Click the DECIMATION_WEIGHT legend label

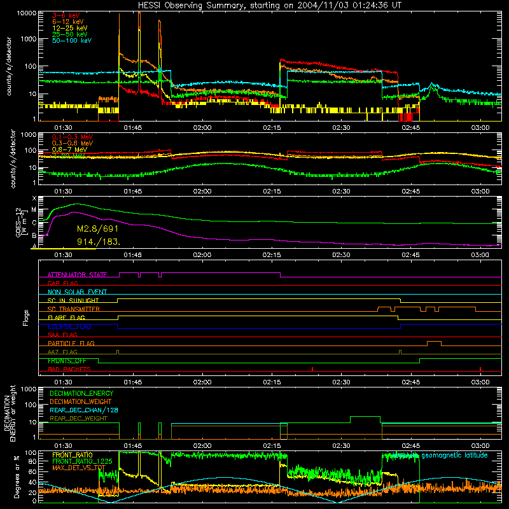pos(81,402)
